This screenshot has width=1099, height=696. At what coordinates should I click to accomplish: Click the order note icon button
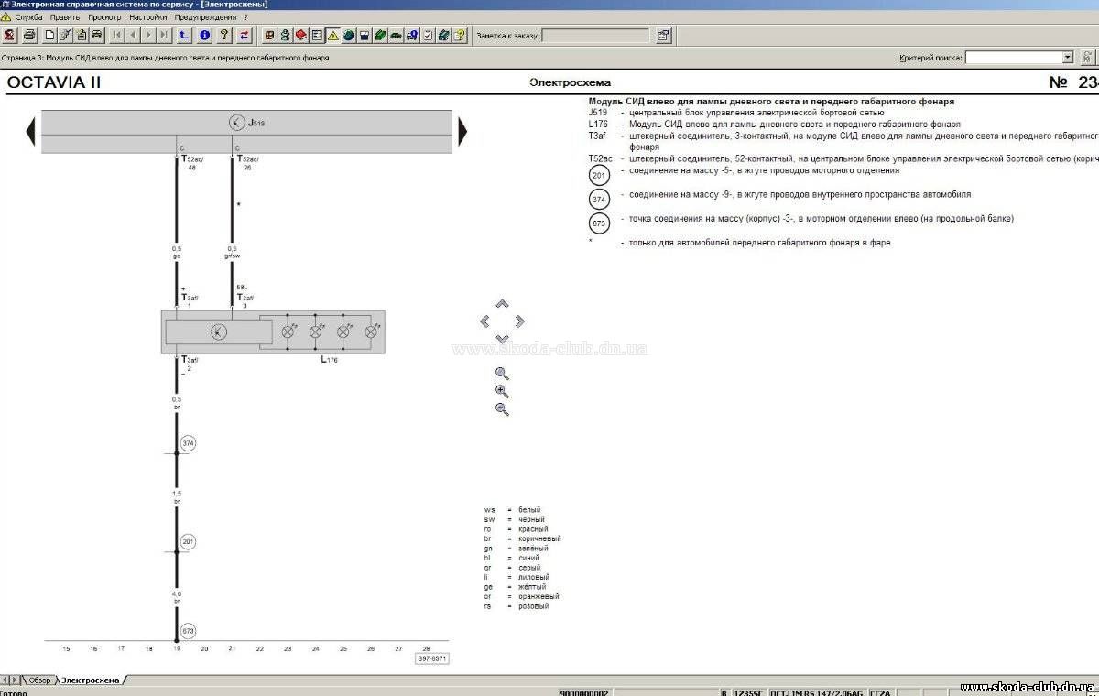pos(664,36)
